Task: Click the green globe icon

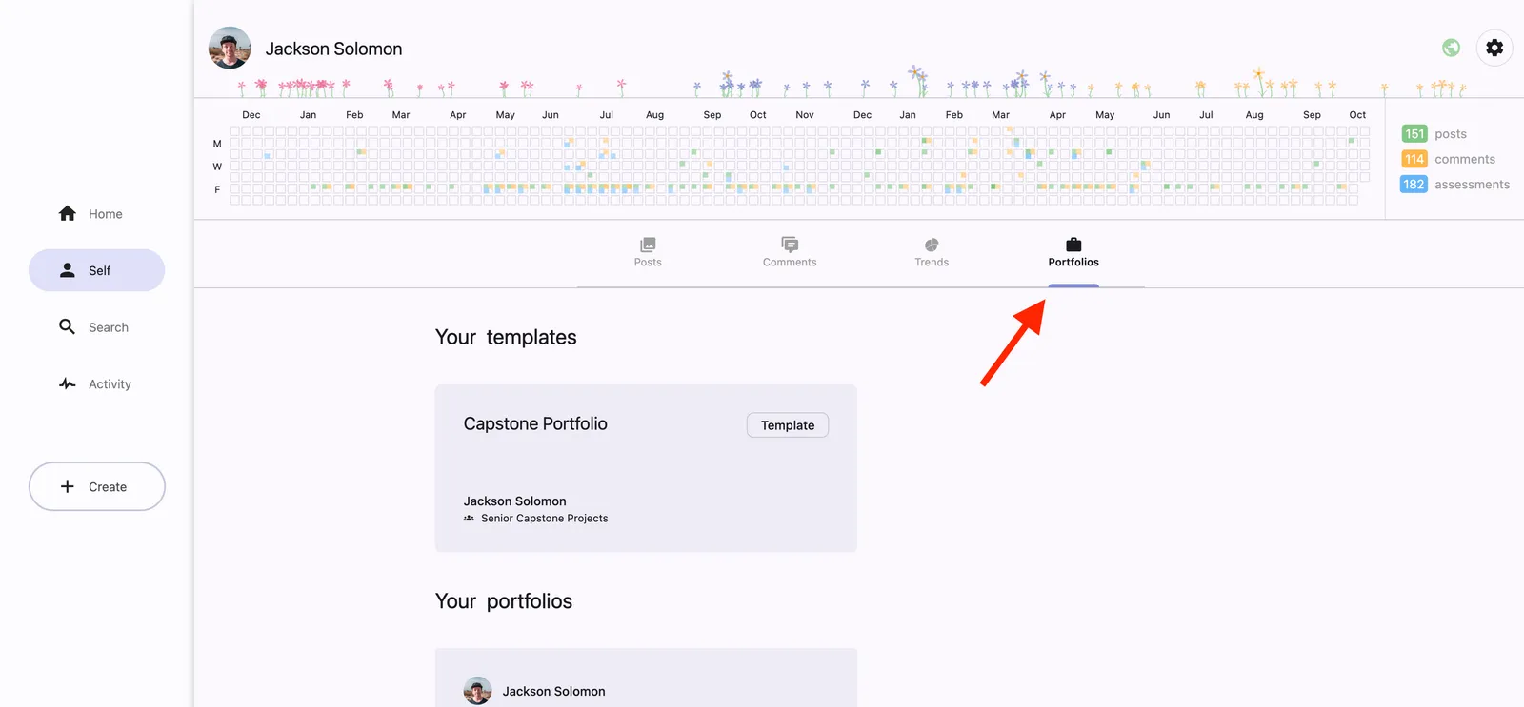Action: point(1451,48)
